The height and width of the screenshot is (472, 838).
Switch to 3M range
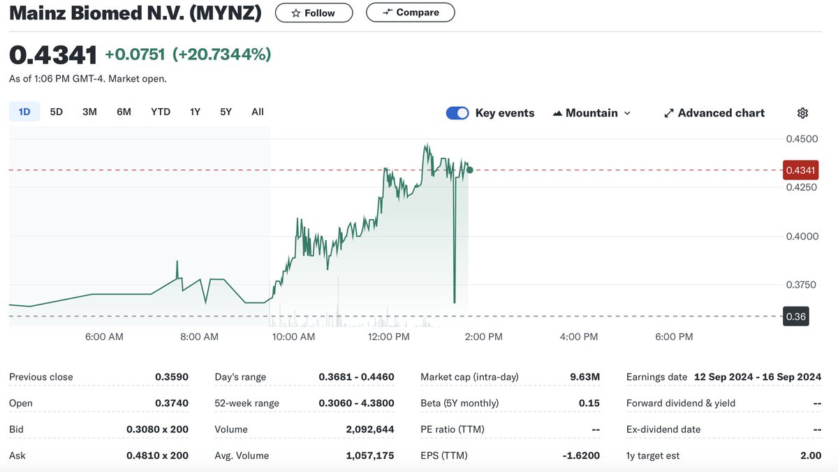(x=89, y=112)
